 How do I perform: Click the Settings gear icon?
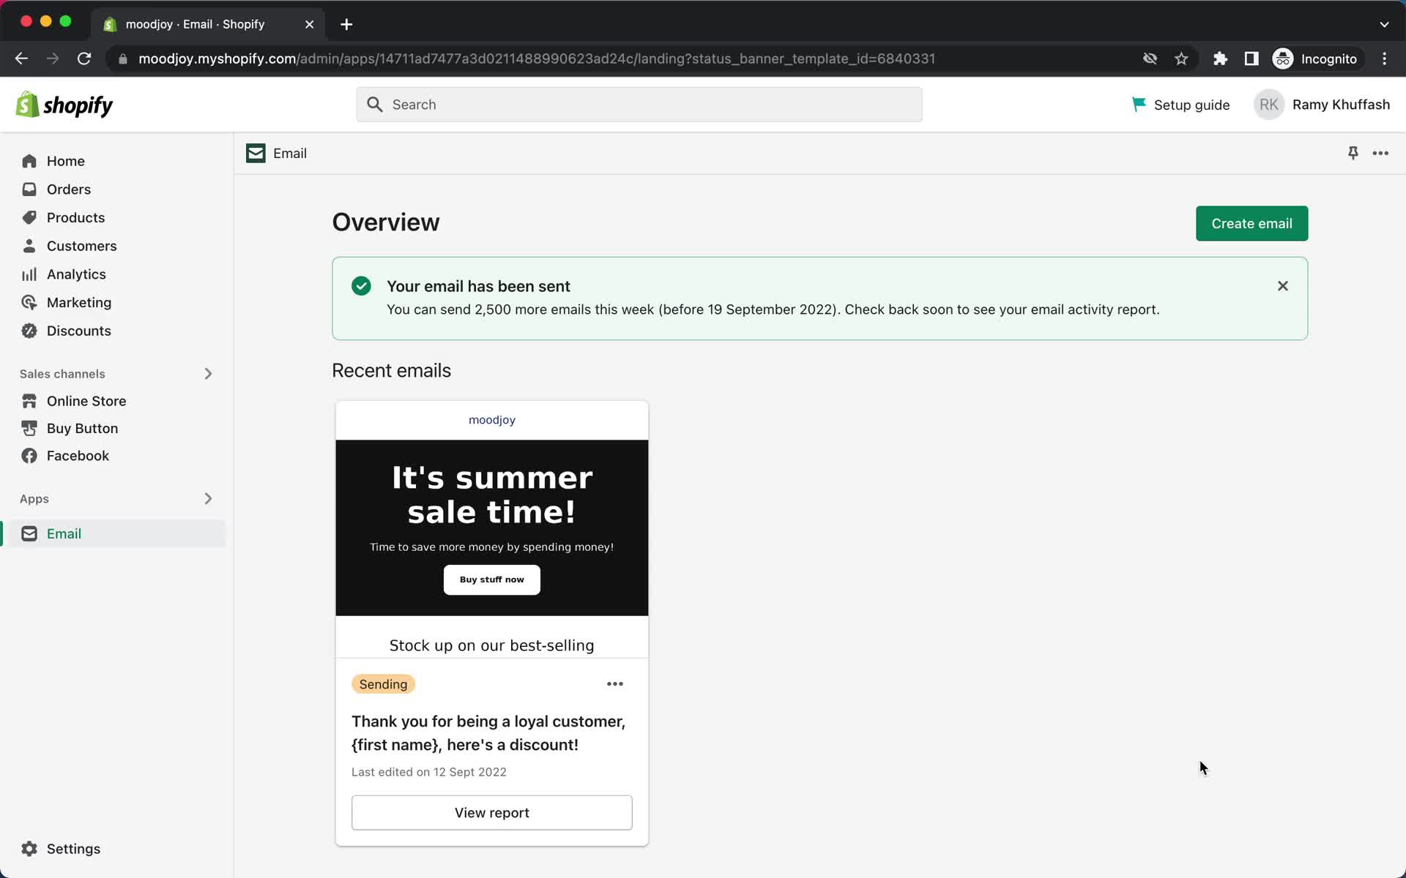click(29, 849)
